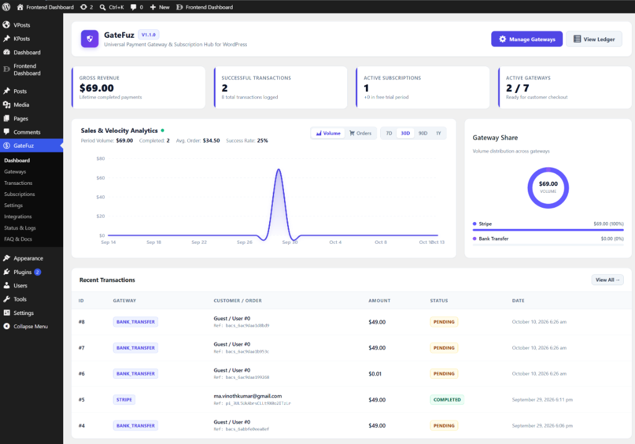Click the Gross Revenue stat card

coord(138,87)
